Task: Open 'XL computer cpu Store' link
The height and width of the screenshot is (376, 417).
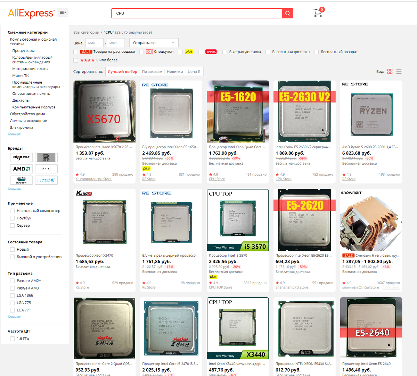Action: [x=93, y=179]
